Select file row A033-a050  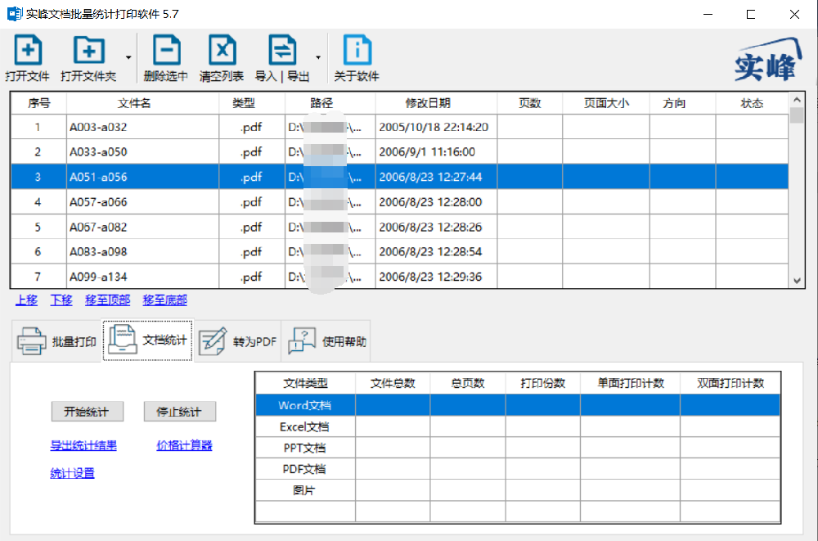click(400, 152)
